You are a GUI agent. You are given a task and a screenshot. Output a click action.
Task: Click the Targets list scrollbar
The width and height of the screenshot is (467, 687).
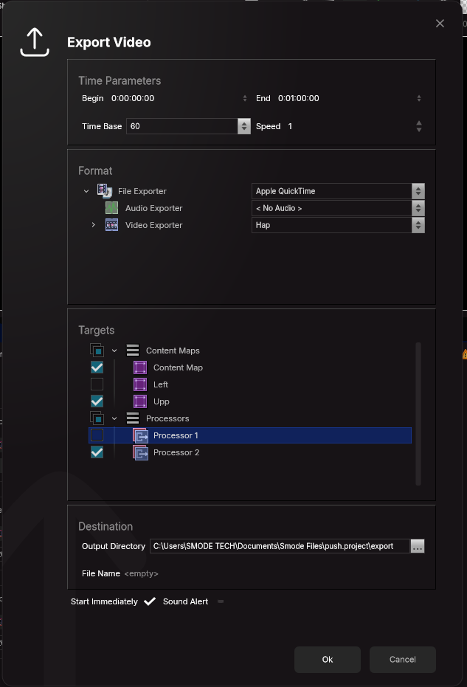click(418, 414)
